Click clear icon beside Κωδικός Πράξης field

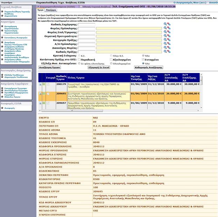pyautogui.click(x=169, y=52)
